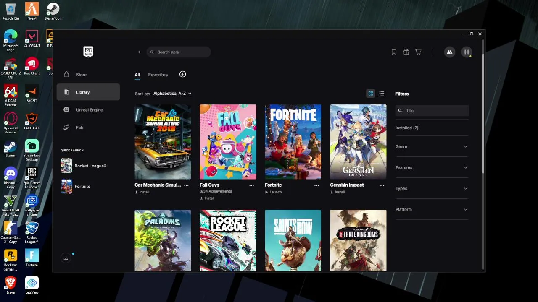The width and height of the screenshot is (538, 302).
Task: Open more options for Fortnite
Action: (316, 185)
